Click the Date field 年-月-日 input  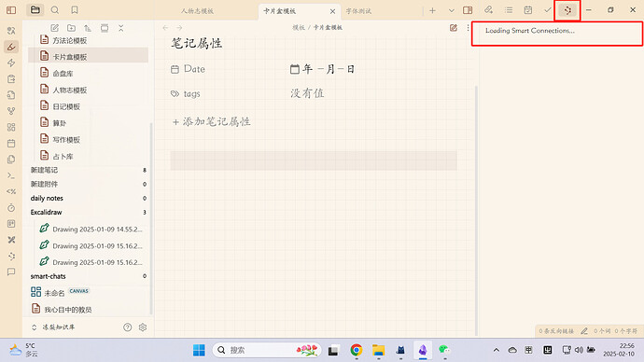coord(322,69)
